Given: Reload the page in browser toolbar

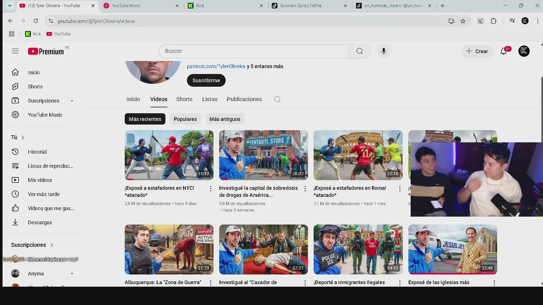Looking at the screenshot, I should tap(36, 21).
